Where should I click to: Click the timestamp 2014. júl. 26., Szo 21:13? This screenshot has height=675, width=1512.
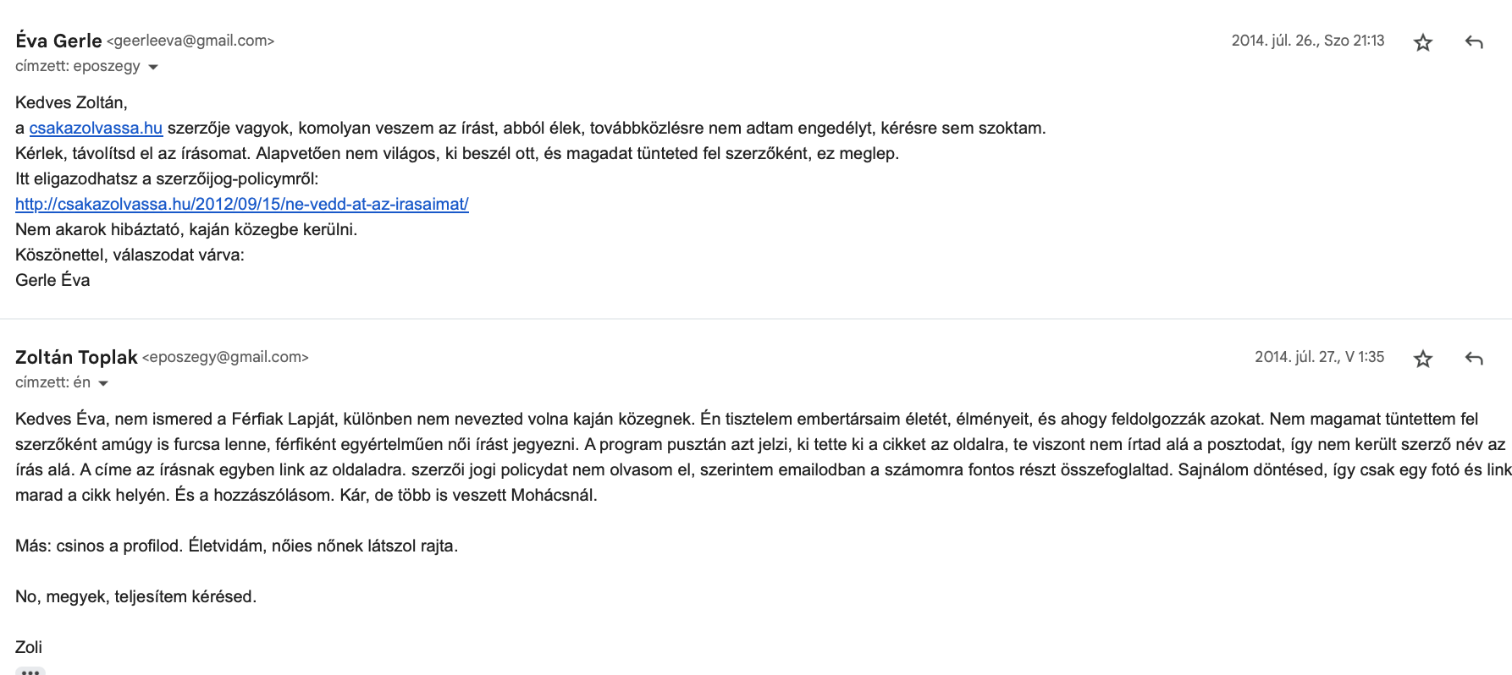click(1307, 41)
